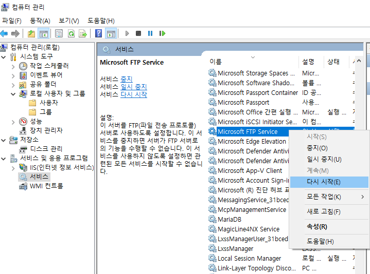Click the Export List toolbar icon
370x274 pixels.
83,33
